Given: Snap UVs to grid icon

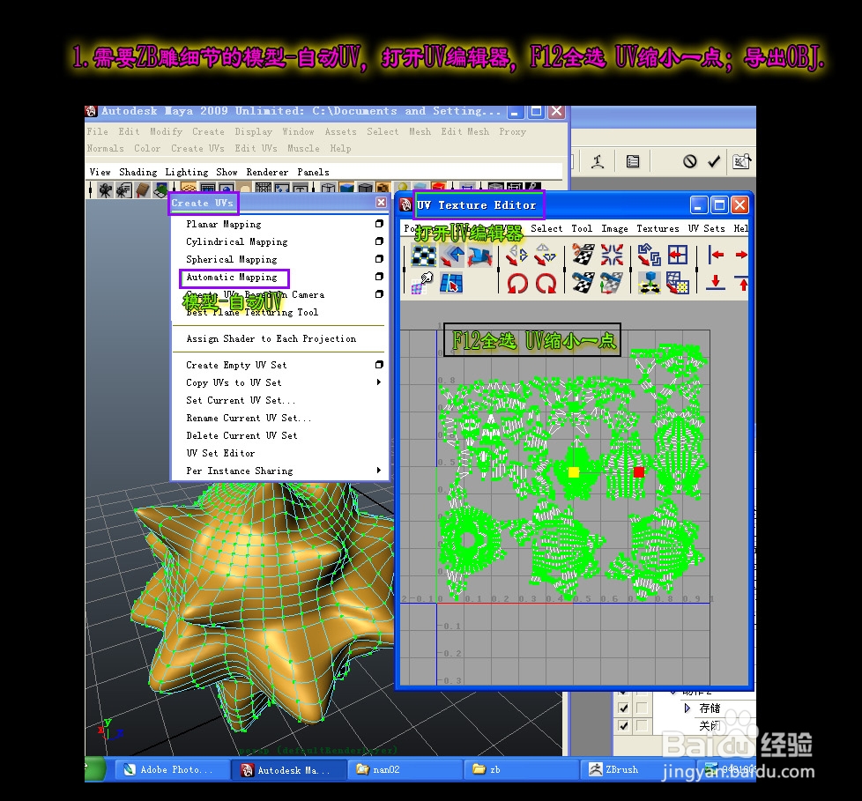Looking at the screenshot, I should tap(678, 283).
